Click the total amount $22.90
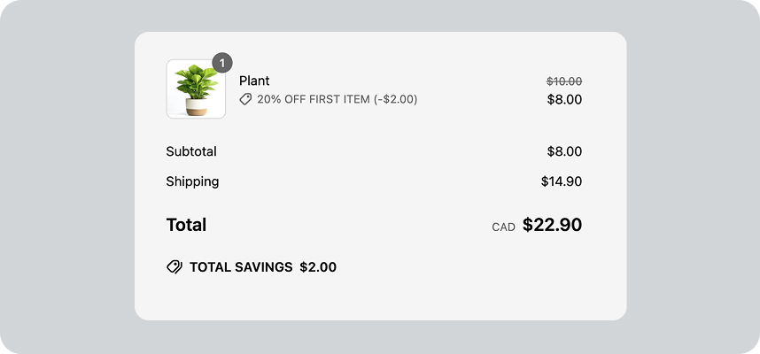 click(x=552, y=225)
